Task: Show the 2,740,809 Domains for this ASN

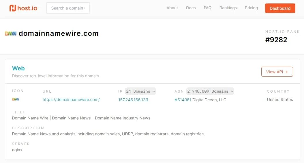Action: click(x=210, y=91)
